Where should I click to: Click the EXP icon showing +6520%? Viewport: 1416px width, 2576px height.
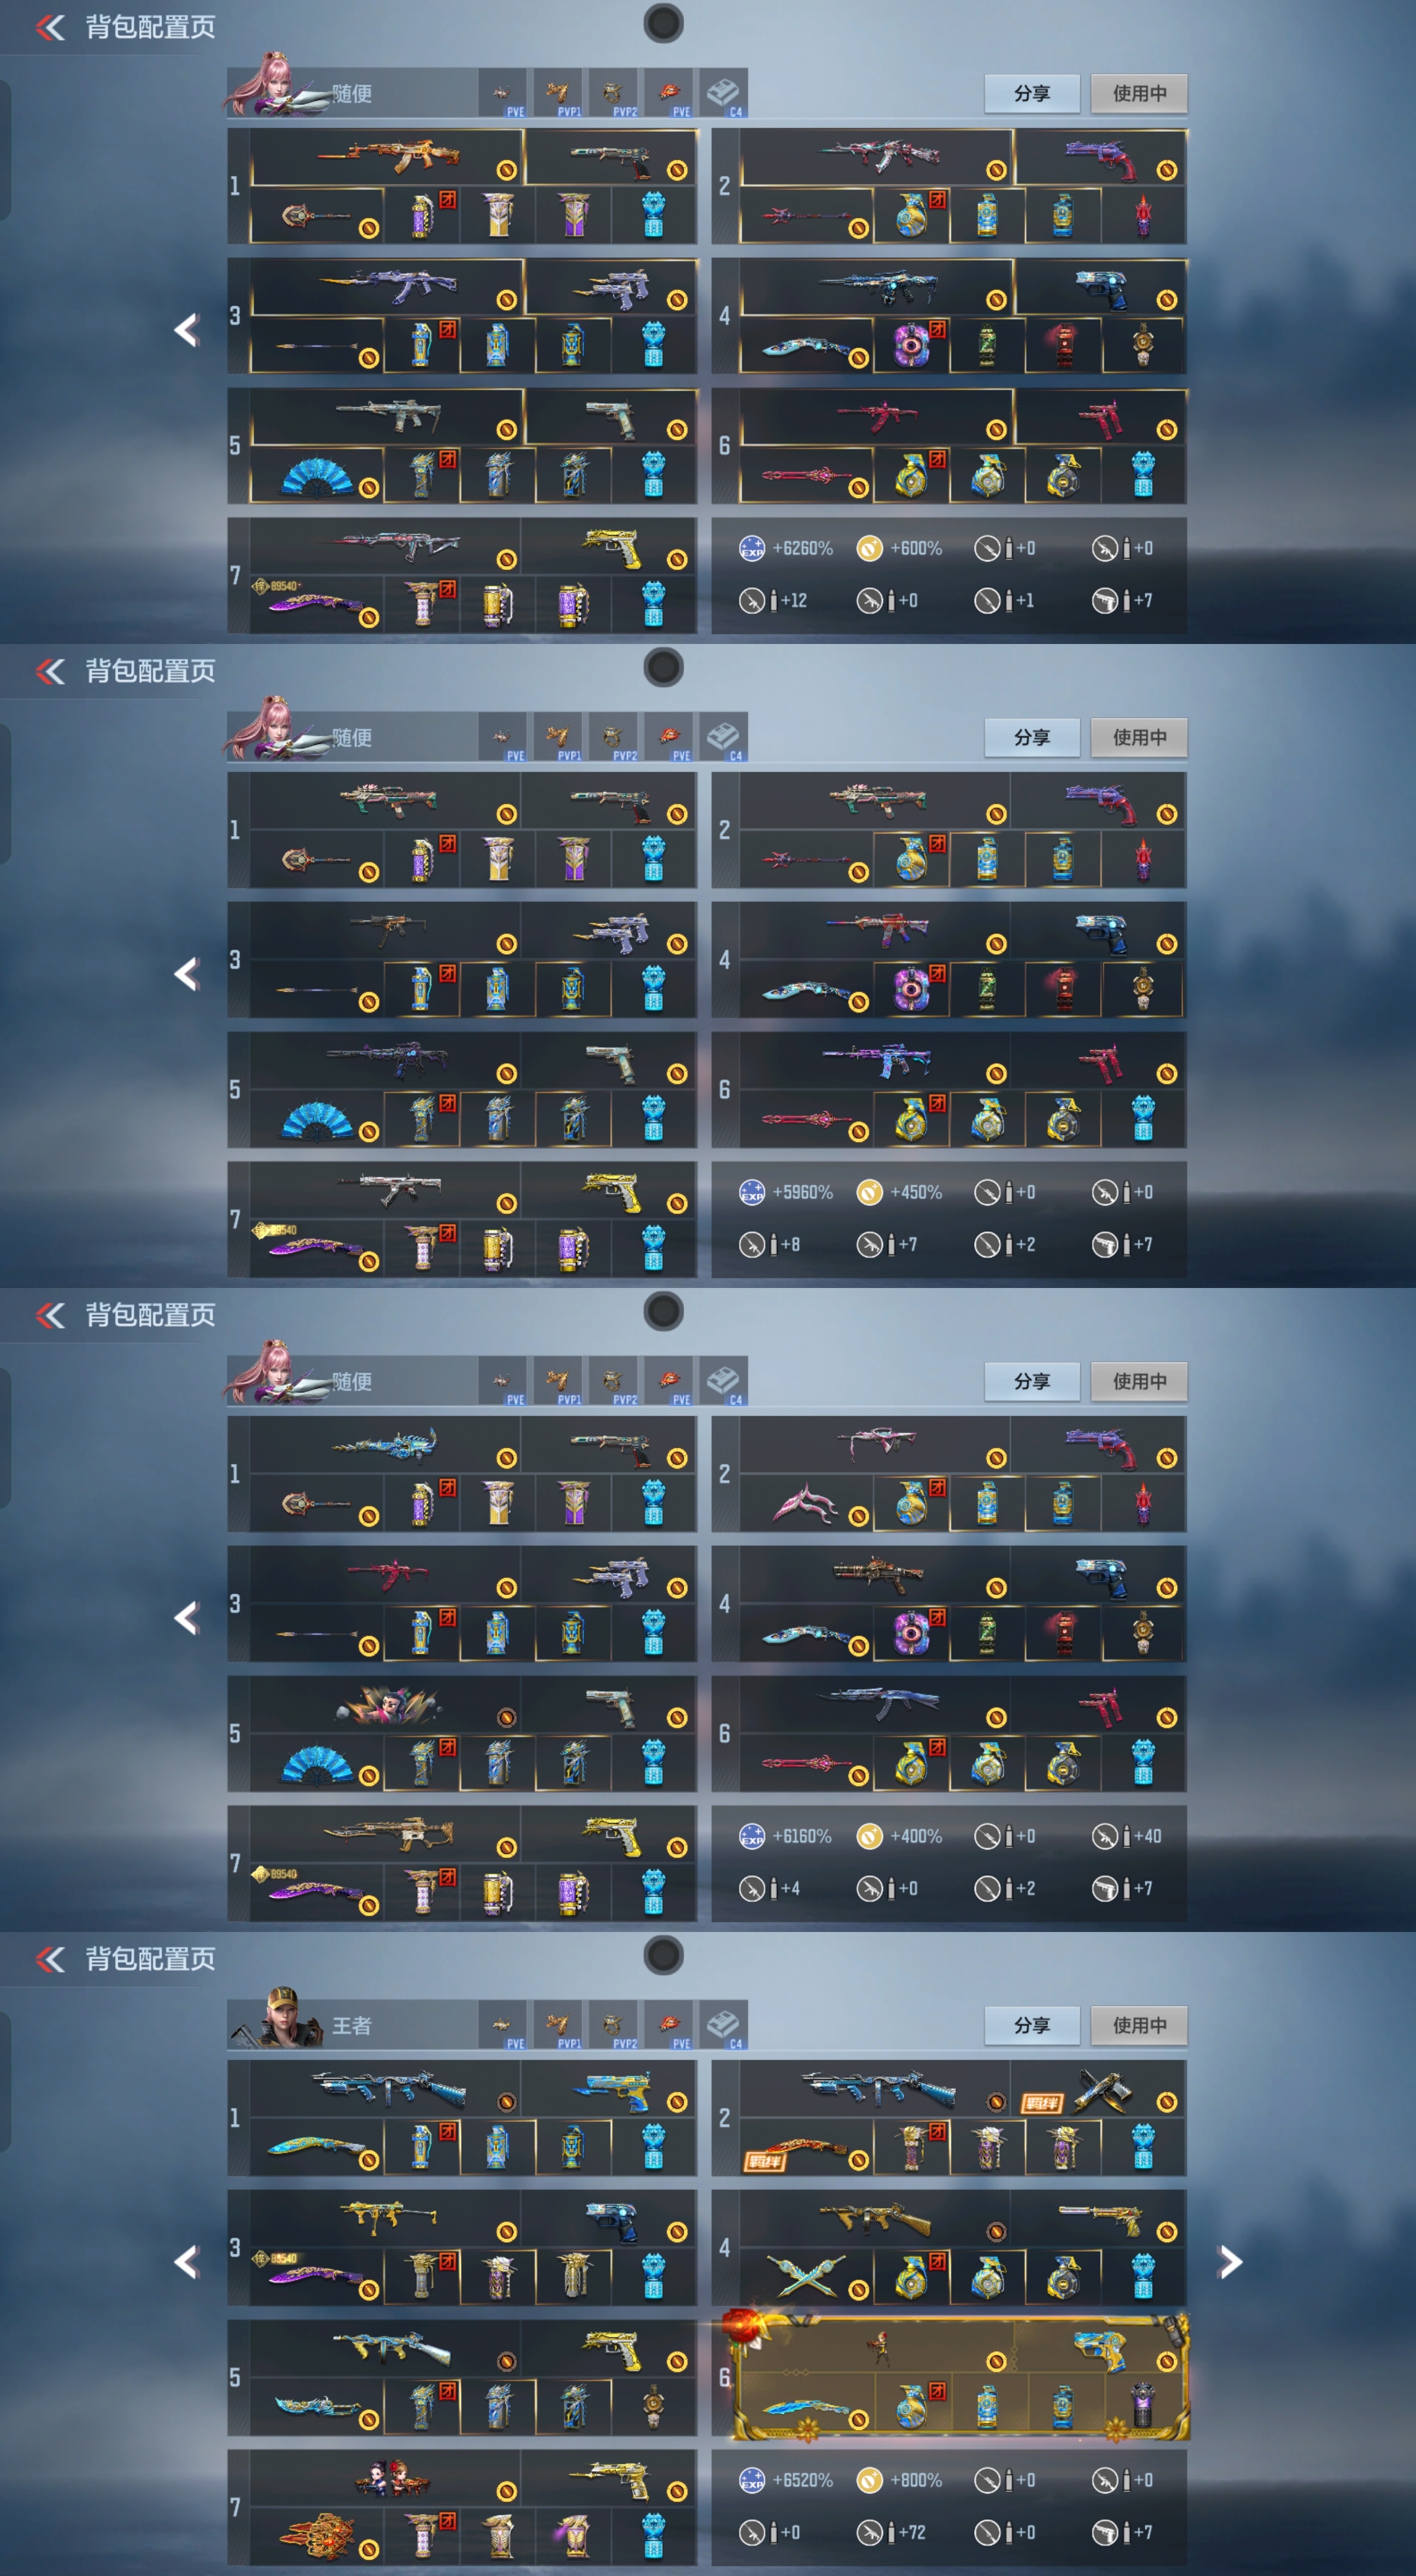pos(752,2480)
